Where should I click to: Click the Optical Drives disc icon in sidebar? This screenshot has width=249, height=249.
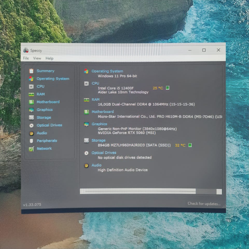click(31, 126)
